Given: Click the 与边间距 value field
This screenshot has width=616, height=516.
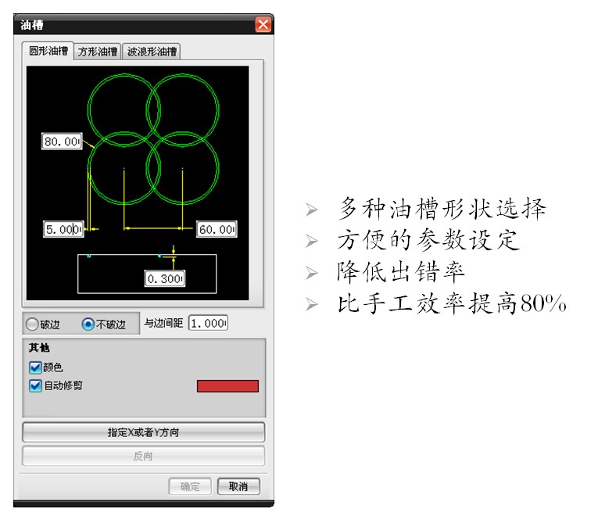Looking at the screenshot, I should click(x=208, y=323).
